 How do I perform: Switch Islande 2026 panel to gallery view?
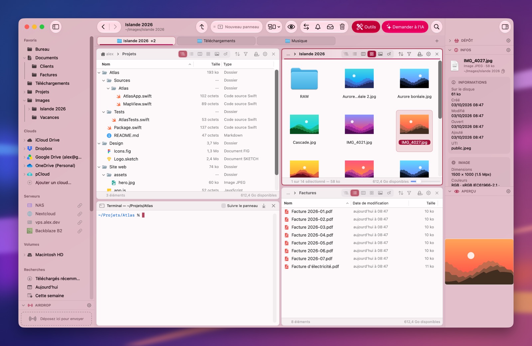coord(380,54)
